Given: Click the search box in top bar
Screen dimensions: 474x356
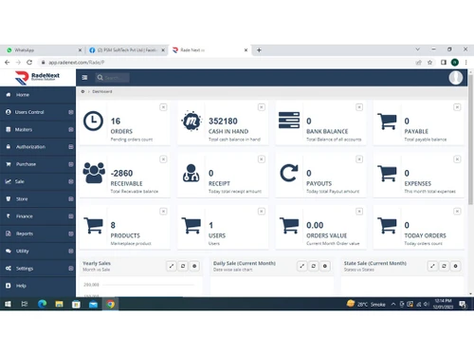Looking at the screenshot, I should point(113,78).
